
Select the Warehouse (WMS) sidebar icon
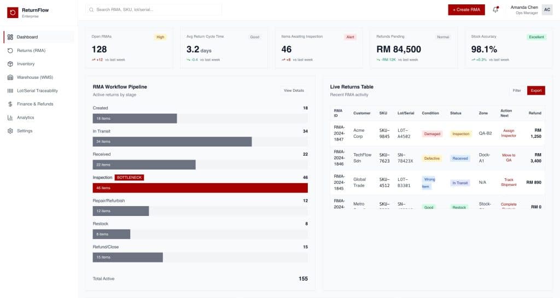tap(10, 77)
